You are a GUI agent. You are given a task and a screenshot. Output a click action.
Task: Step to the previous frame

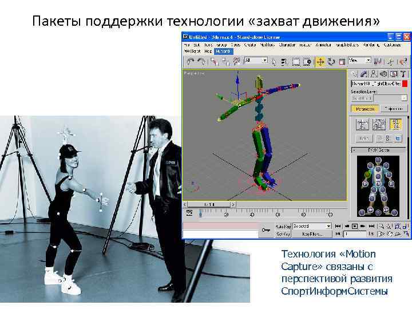point(347,226)
